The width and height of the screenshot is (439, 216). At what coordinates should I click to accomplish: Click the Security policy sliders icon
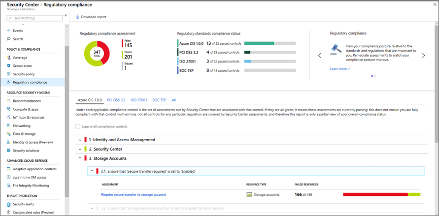pos(9,74)
